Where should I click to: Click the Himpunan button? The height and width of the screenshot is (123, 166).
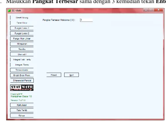tap(22, 44)
